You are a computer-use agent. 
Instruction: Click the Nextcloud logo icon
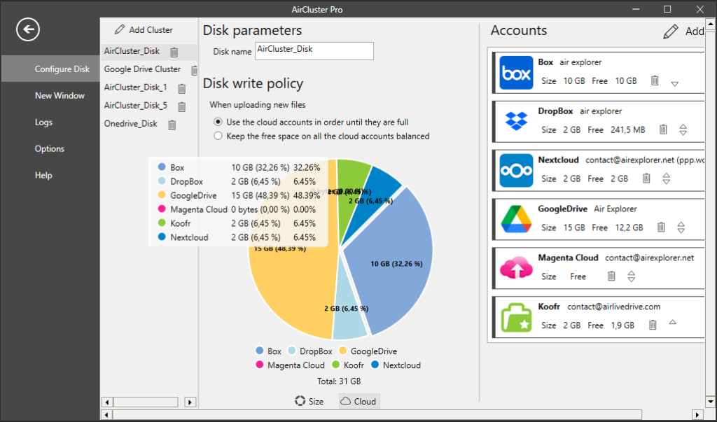point(516,171)
